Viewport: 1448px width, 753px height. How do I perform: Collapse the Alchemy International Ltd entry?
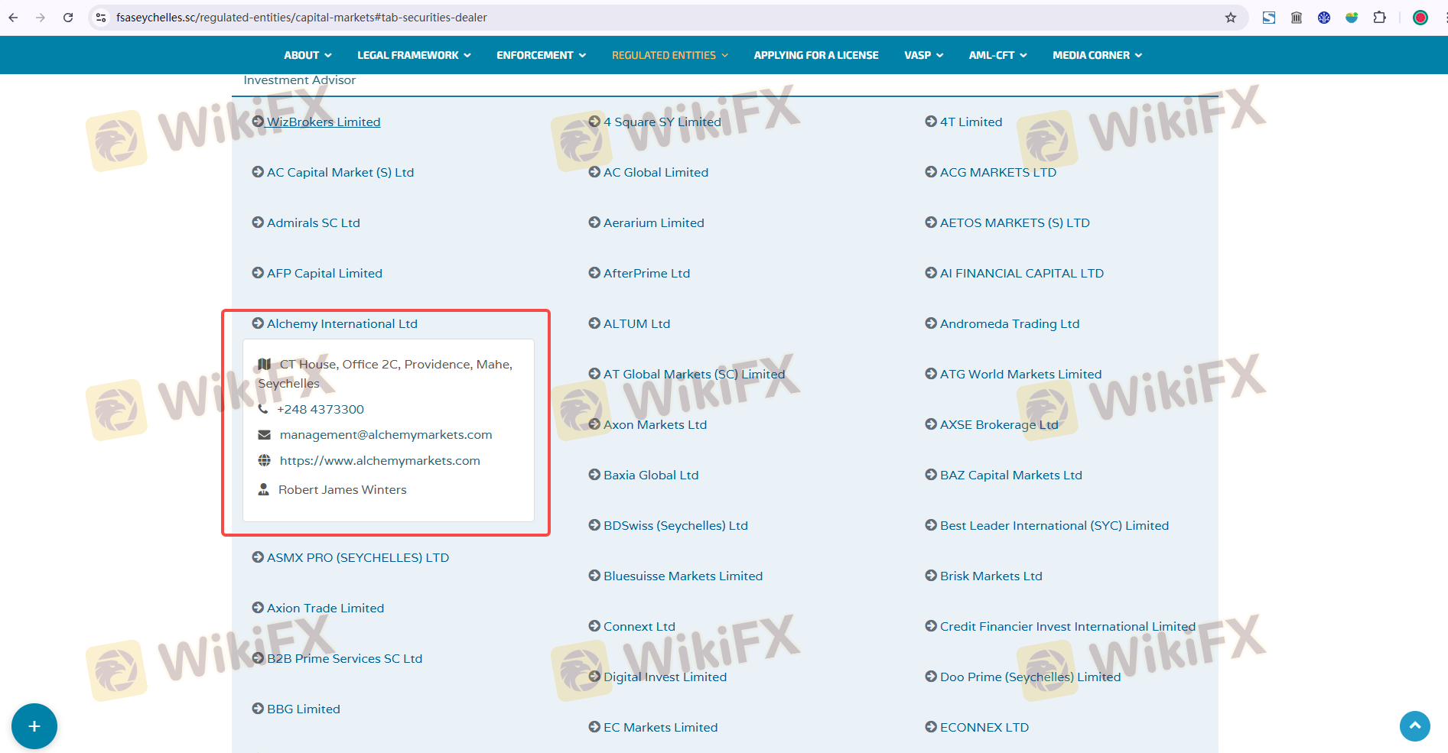341,324
